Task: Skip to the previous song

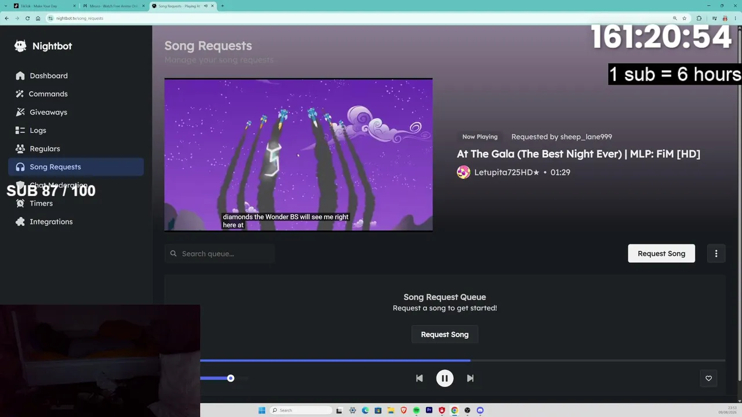Action: click(x=419, y=378)
